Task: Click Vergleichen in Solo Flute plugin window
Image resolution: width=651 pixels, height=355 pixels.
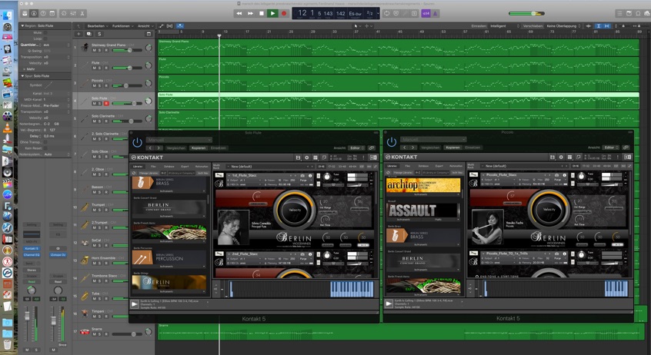Action: pyautogui.click(x=176, y=148)
